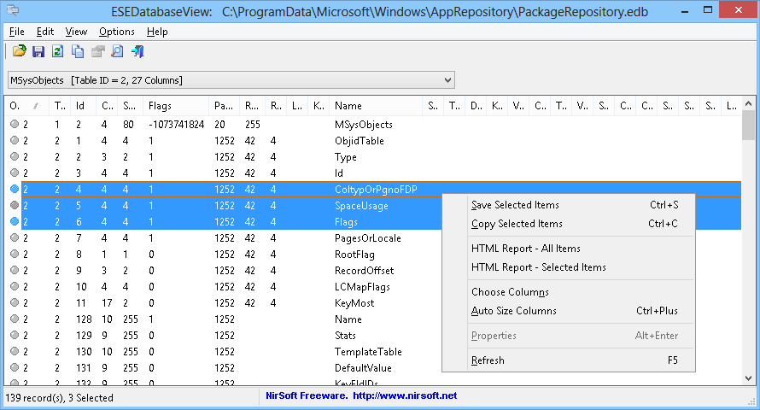The image size is (760, 410).
Task: Sort by the Flags column header
Action: point(177,106)
